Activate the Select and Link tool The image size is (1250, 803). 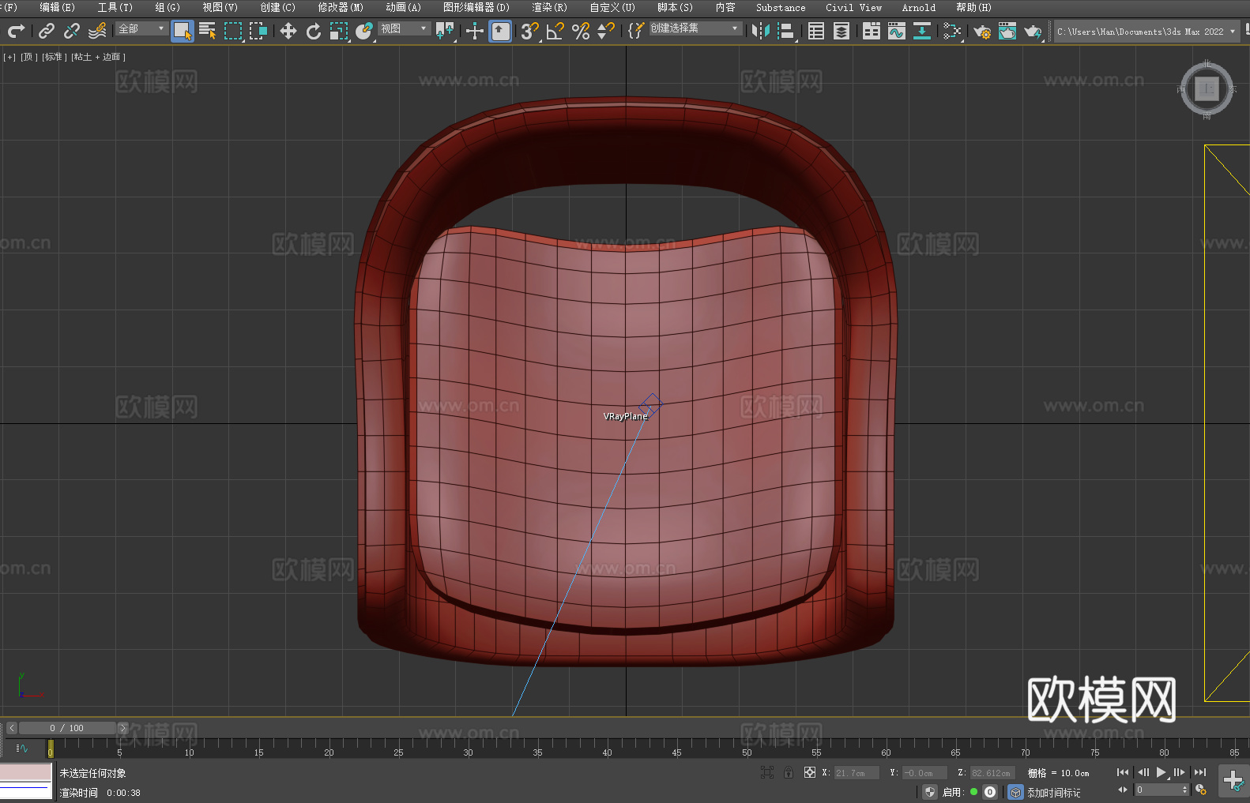pyautogui.click(x=47, y=31)
